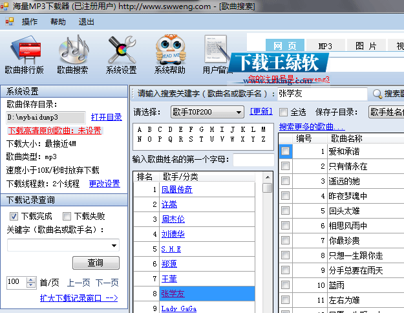Go to 上一页 previous page
This screenshot has width=404, height=313.
(79, 283)
